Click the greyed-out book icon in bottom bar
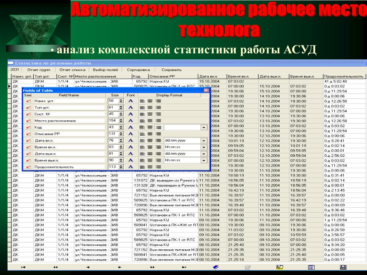 point(248,267)
